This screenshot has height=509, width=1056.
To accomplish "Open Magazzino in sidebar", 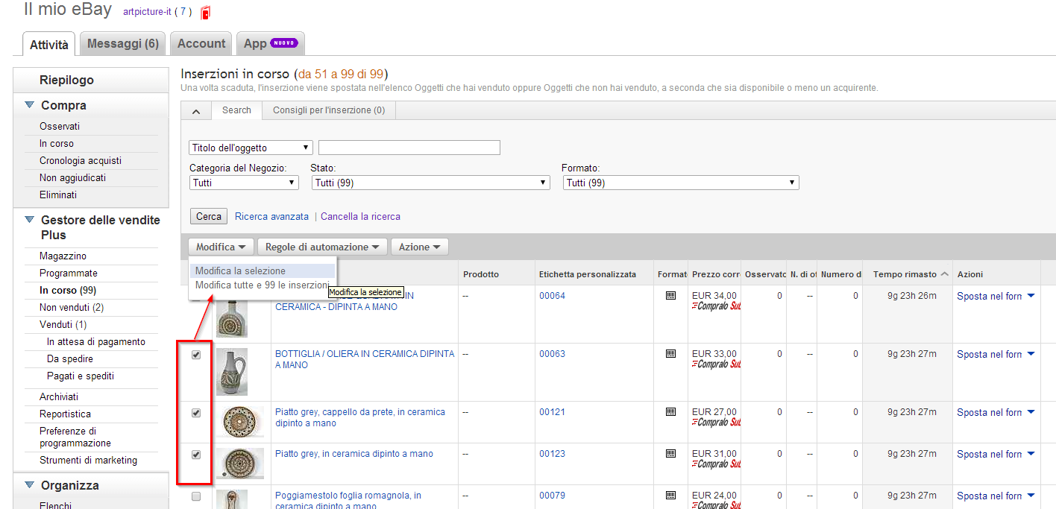I will click(63, 256).
